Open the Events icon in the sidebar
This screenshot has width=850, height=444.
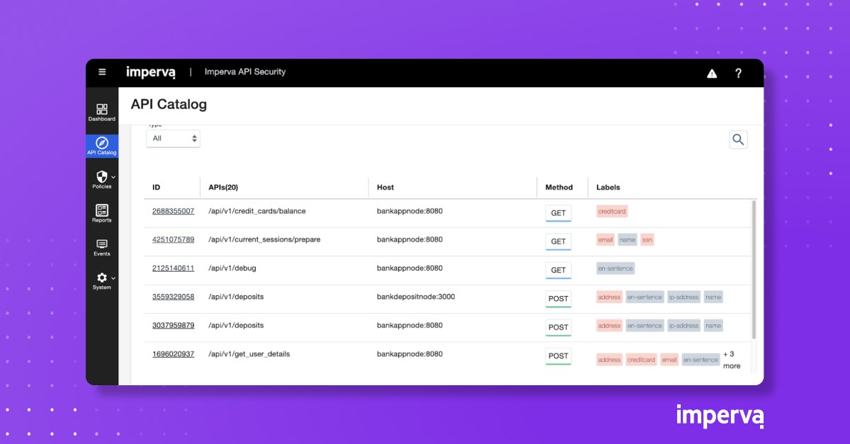coord(101,244)
